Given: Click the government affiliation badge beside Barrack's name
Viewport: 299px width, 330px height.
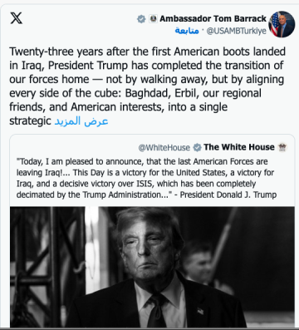Looking at the screenshot, I should click(153, 18).
